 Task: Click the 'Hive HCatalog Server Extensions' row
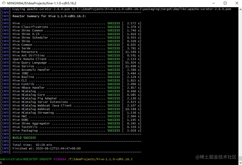(71, 102)
